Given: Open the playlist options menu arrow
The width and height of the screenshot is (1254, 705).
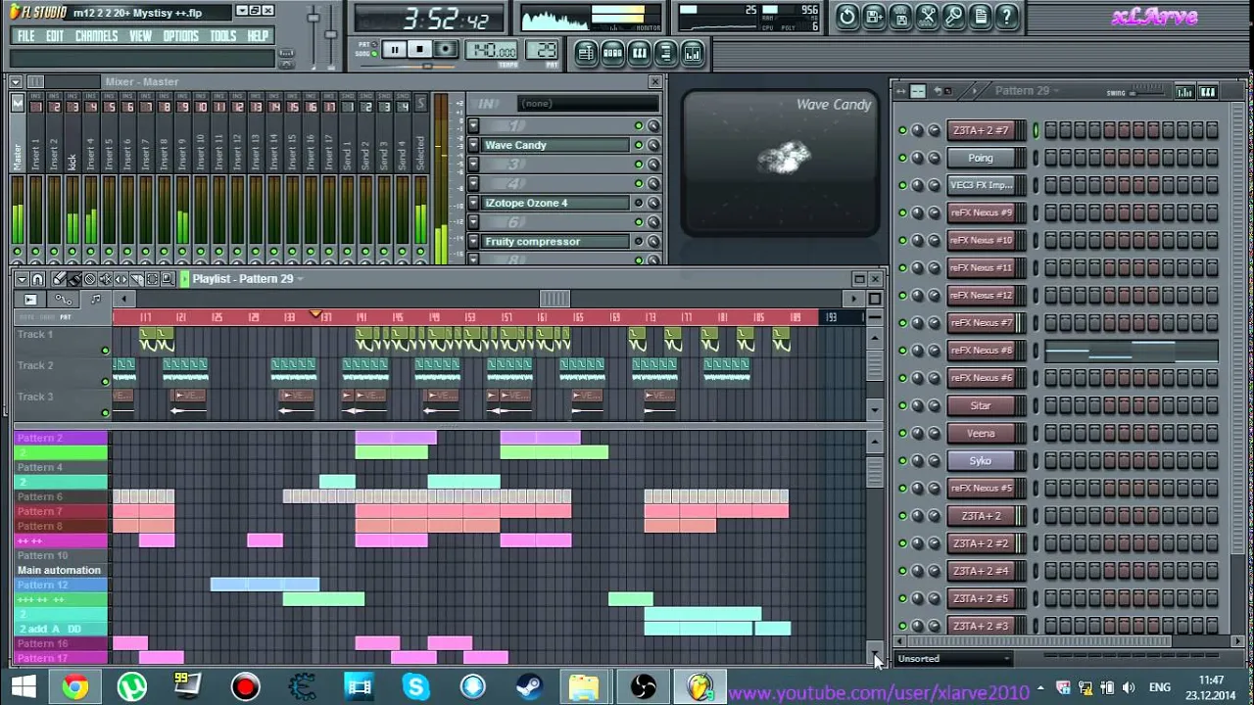Looking at the screenshot, I should (x=22, y=279).
